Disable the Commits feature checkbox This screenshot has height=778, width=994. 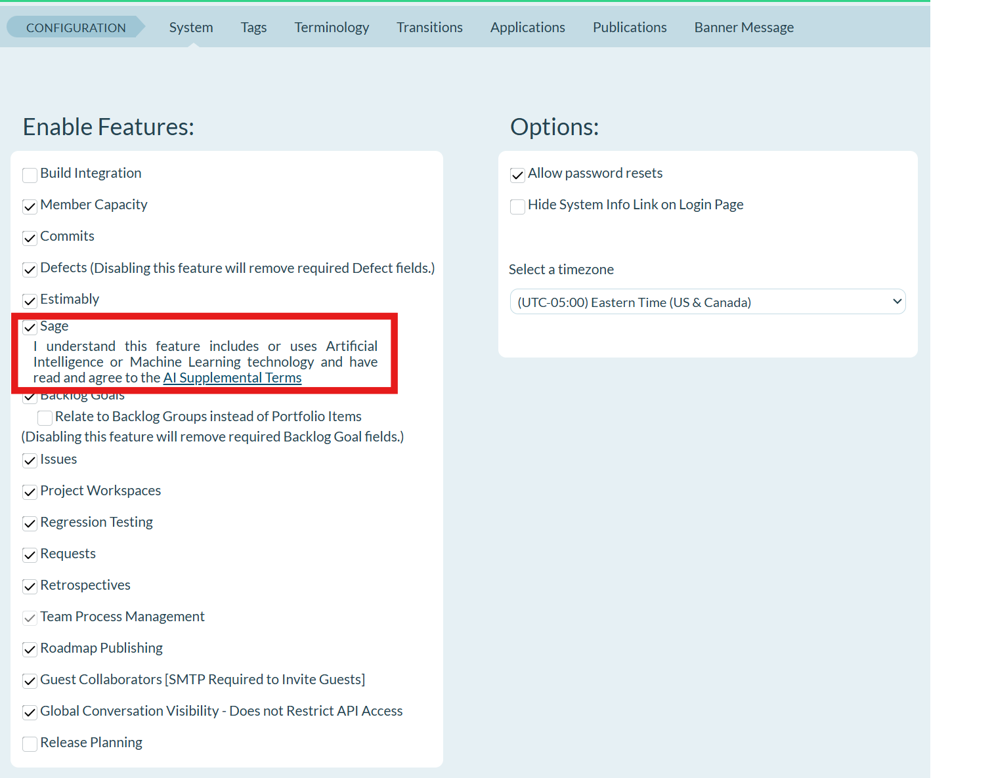pos(30,238)
